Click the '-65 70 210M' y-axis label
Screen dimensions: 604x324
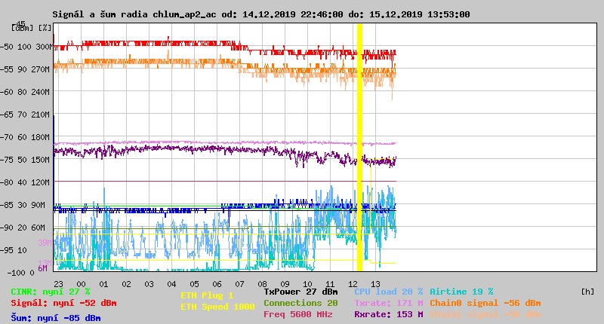point(26,115)
